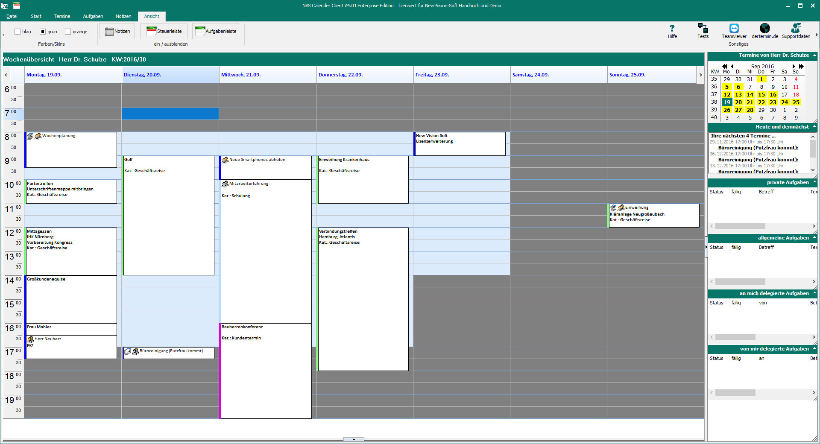
Task: Check the orange skin checkbox
Action: click(68, 32)
